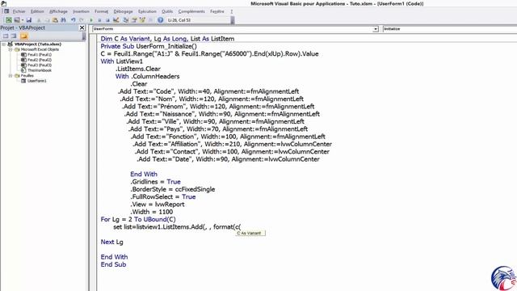Click the '.ListItems.Clear' code line
Screen dimensions: 517x291
pyautogui.click(x=138, y=69)
